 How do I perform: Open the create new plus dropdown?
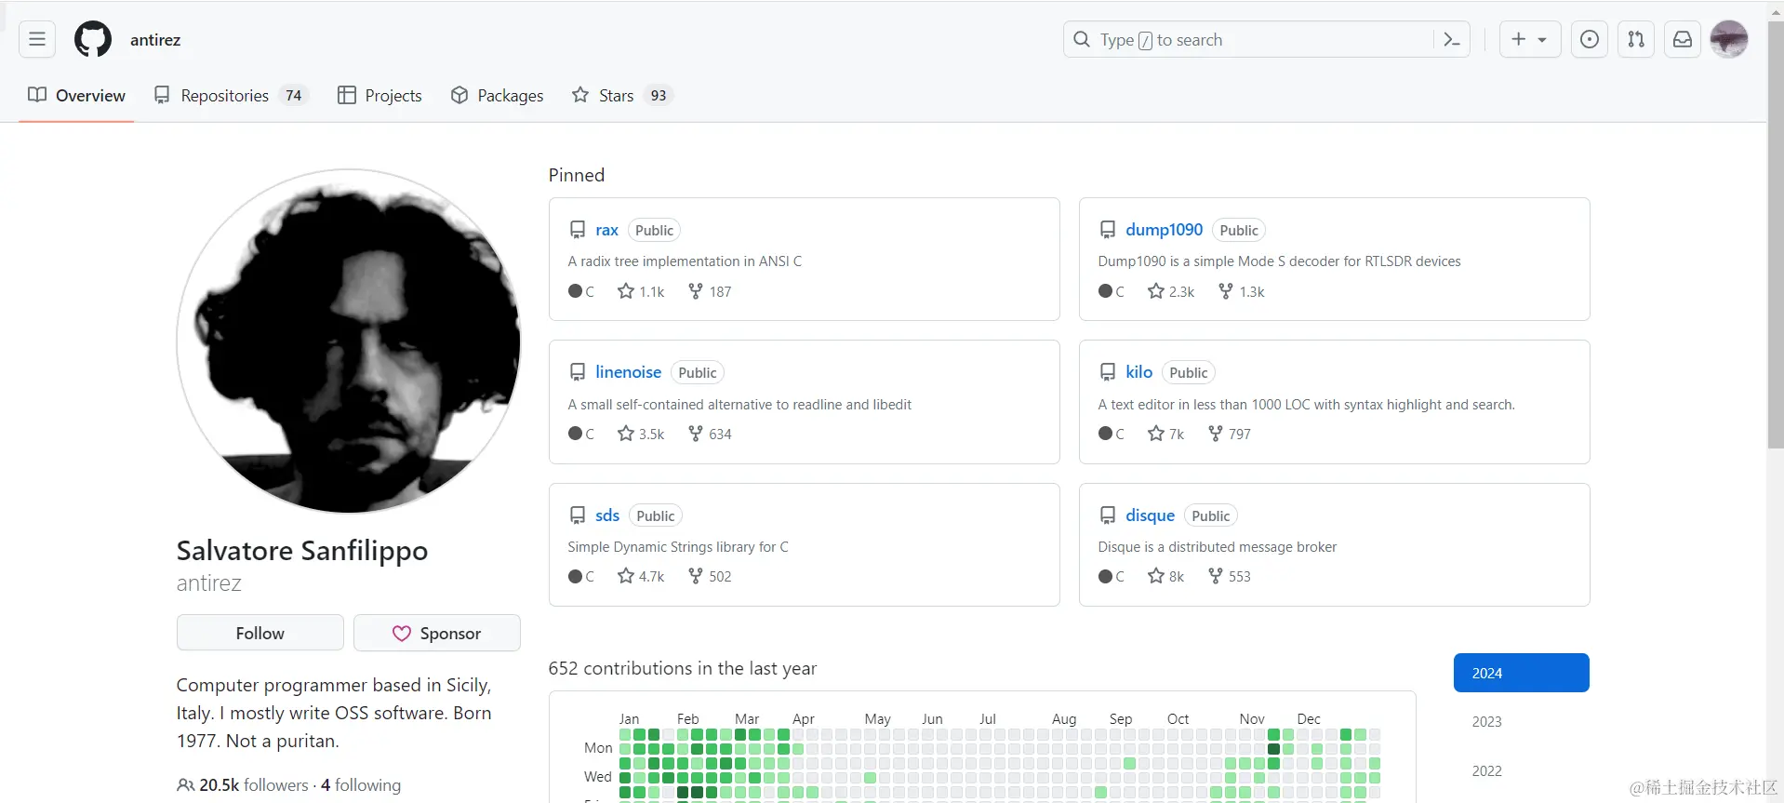[x=1529, y=39]
